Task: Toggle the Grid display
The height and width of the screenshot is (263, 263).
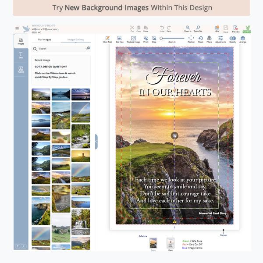Action: [217, 28]
